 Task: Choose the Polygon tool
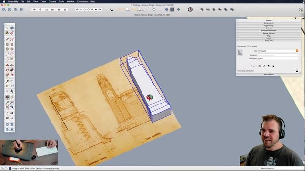pos(12,49)
